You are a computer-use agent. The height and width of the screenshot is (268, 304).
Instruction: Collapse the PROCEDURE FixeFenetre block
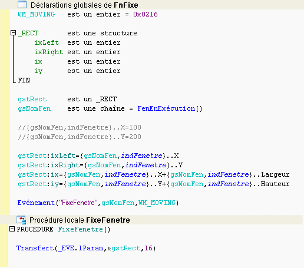[12, 229]
